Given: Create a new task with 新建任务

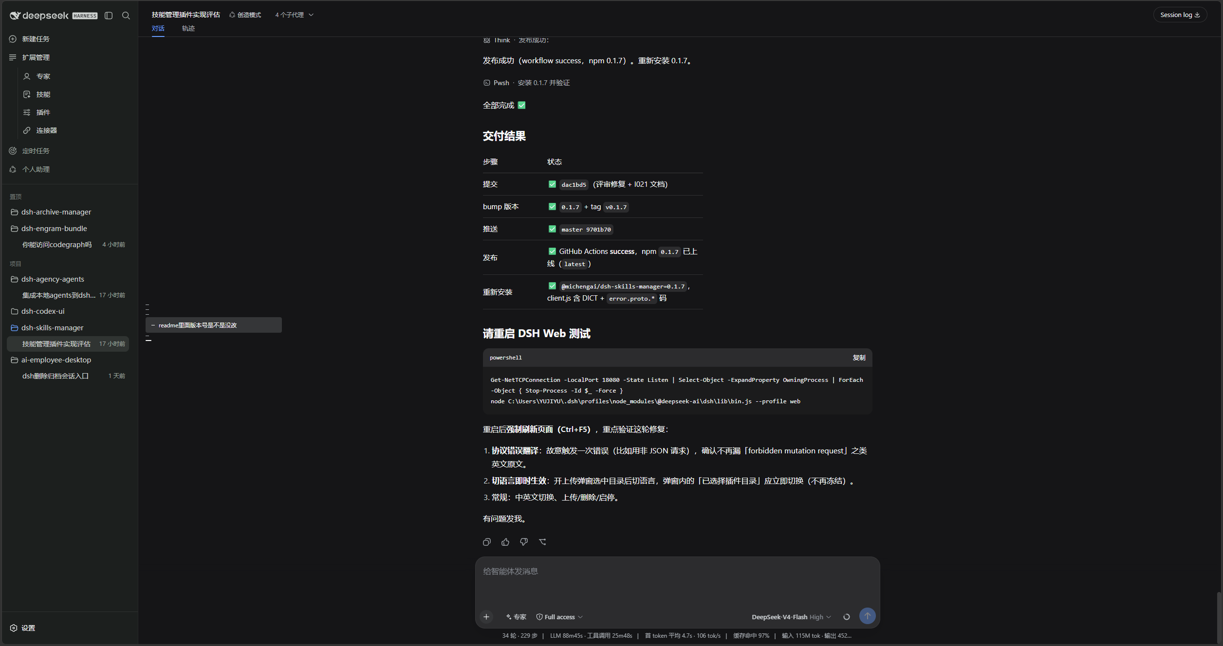Looking at the screenshot, I should [x=36, y=39].
